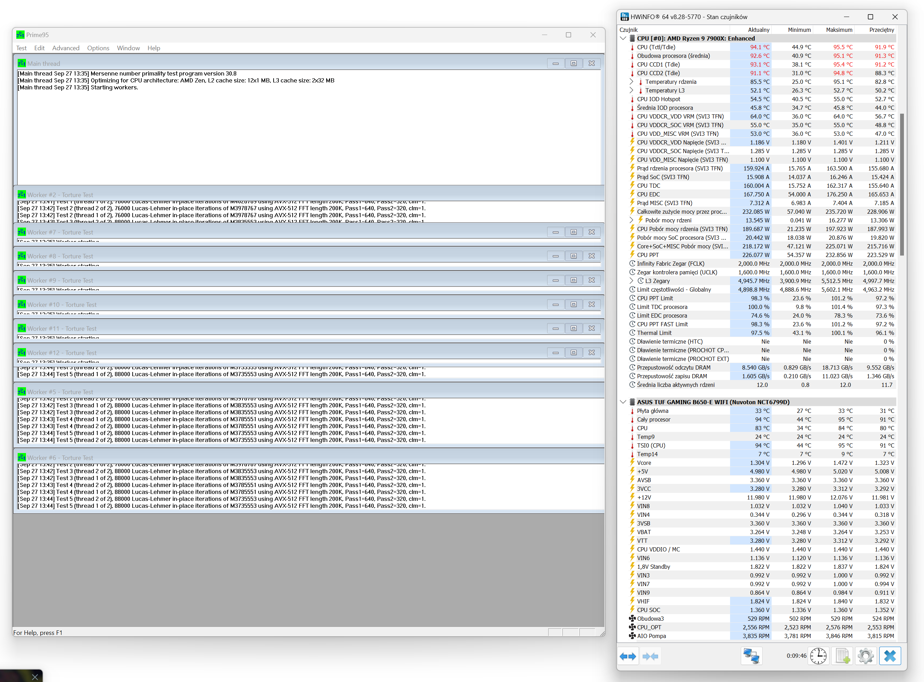Open the Advanced menu in Prime95
This screenshot has height=682, width=924.
point(65,48)
